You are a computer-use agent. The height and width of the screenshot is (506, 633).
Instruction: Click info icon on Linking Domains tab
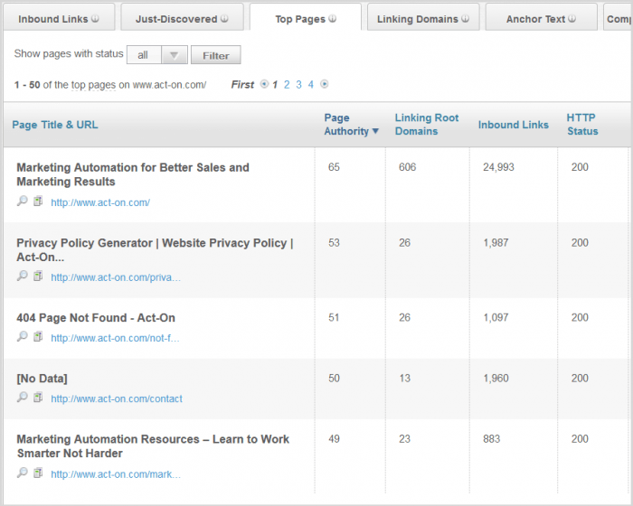pyautogui.click(x=465, y=19)
